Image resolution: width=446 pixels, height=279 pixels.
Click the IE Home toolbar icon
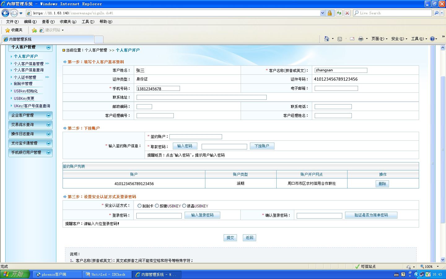(326, 39)
